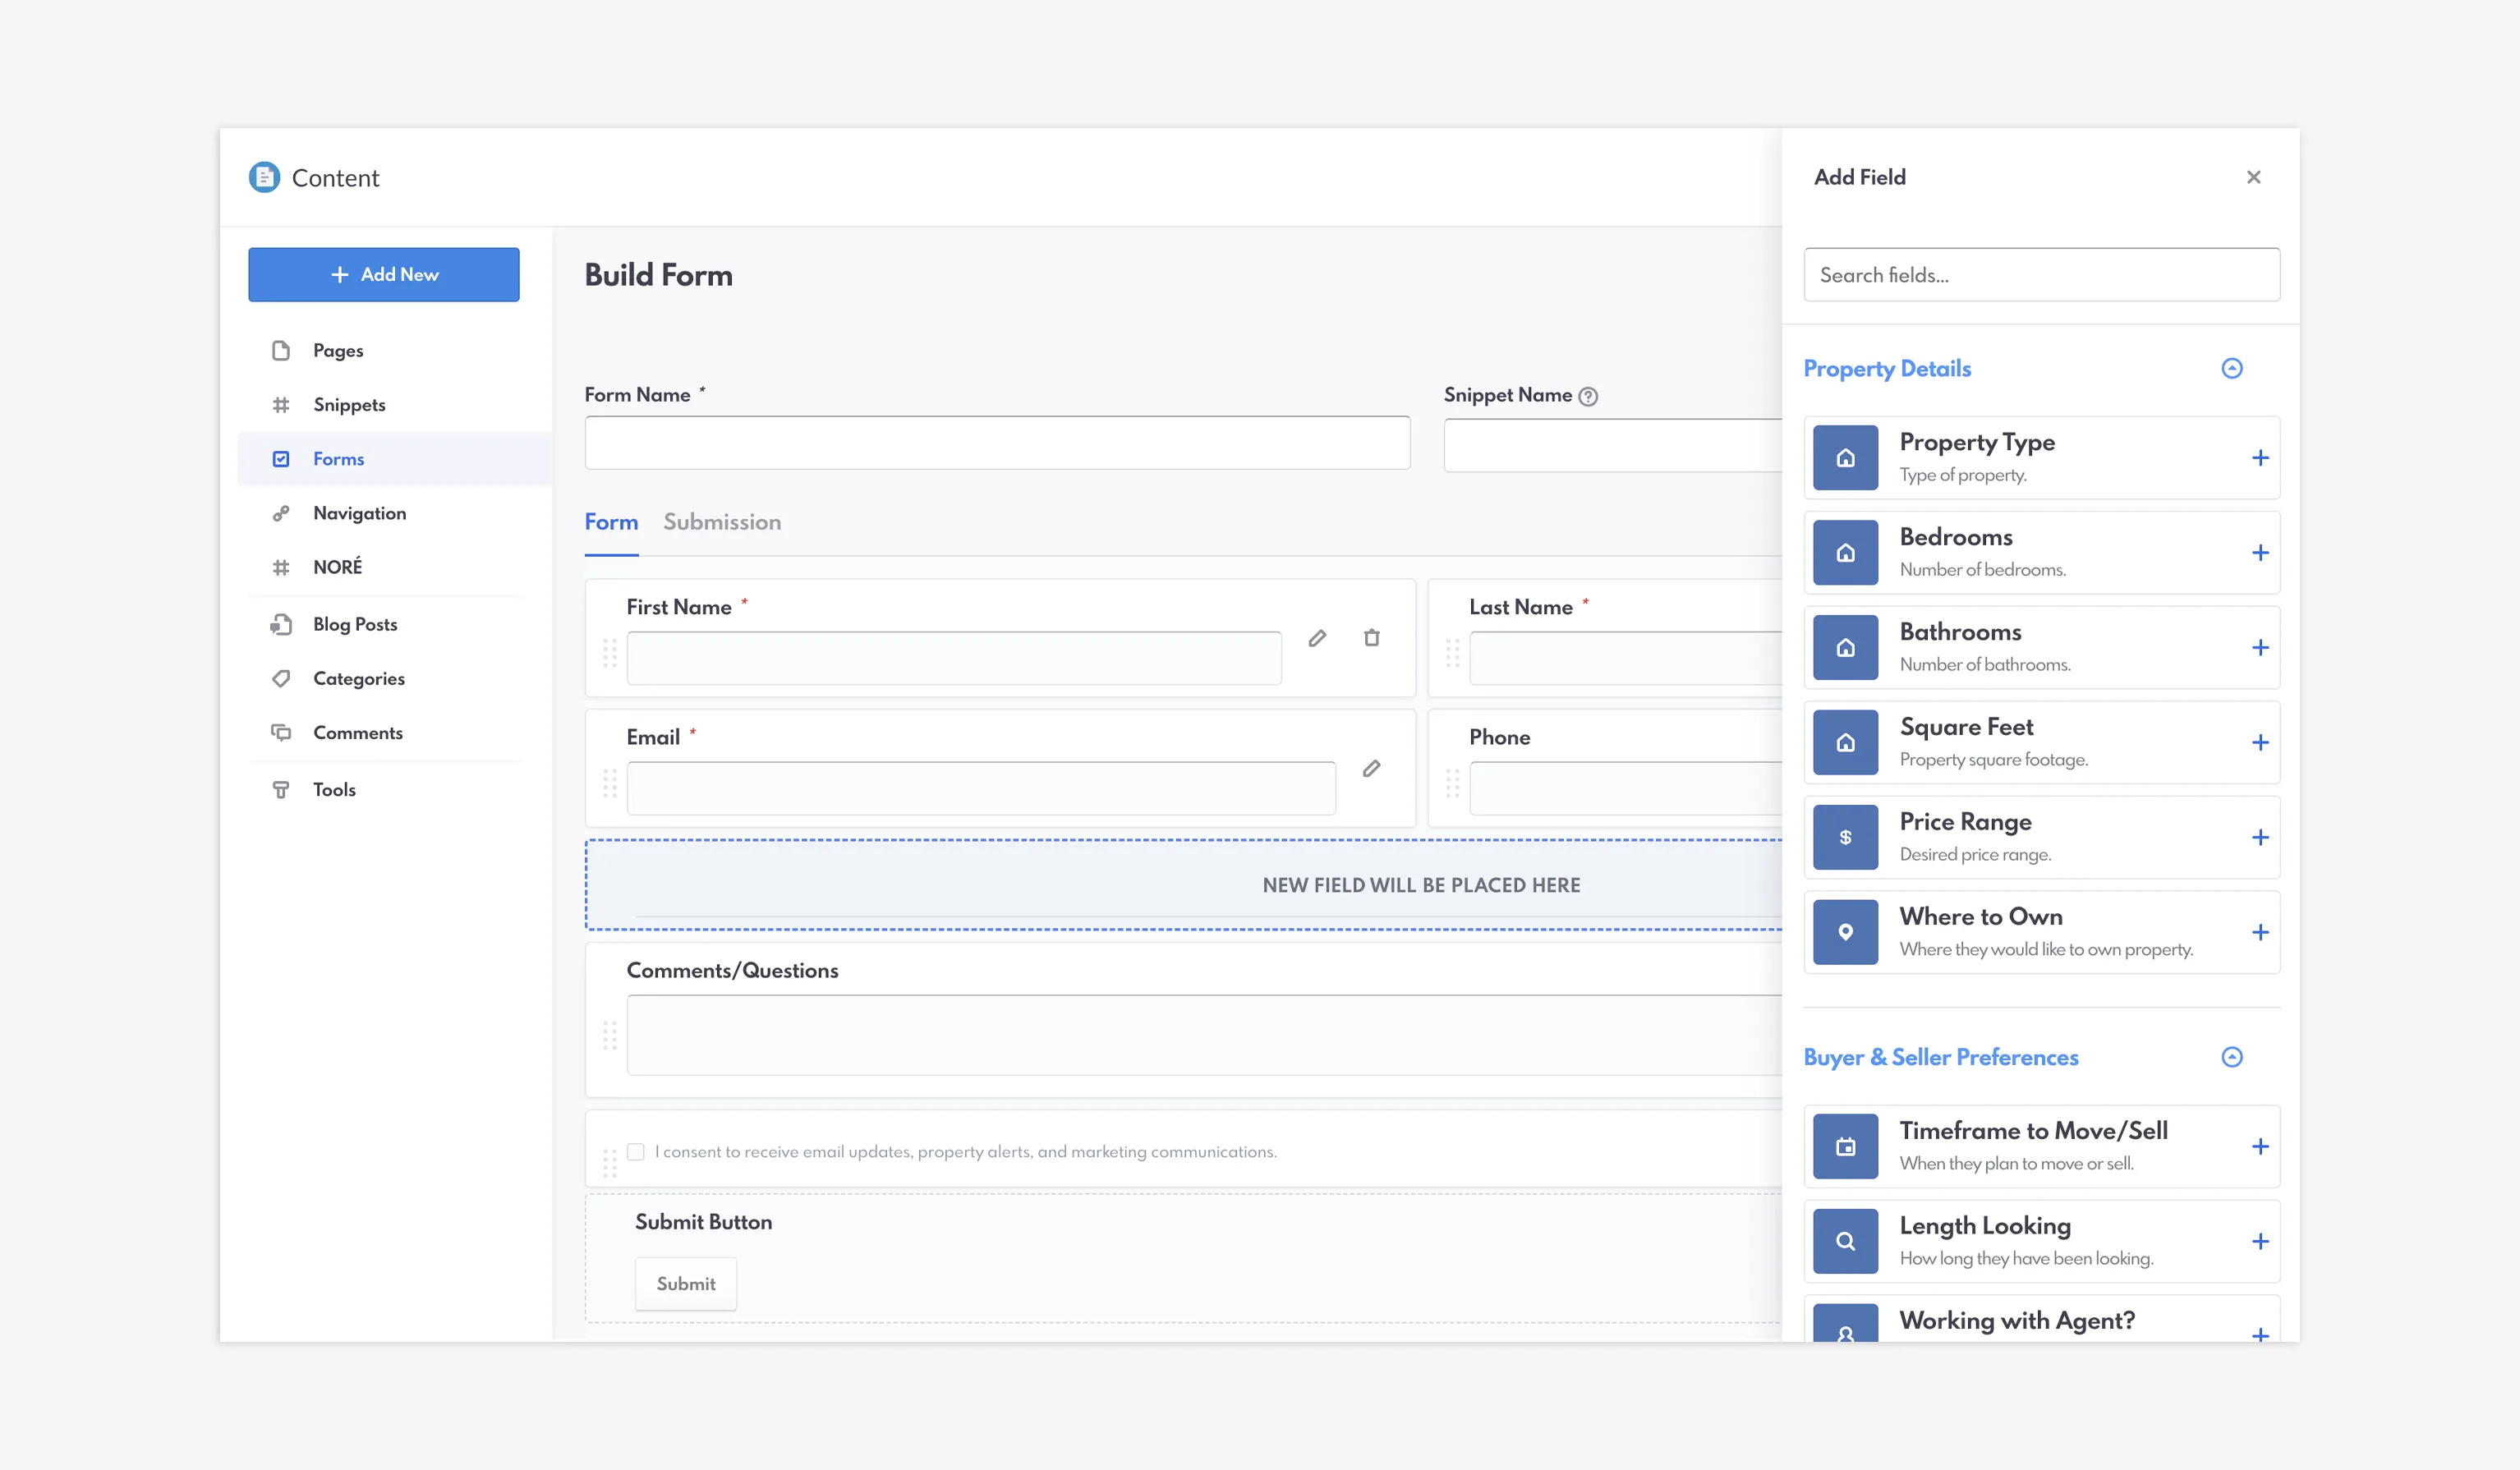Screen dimensions: 2520x1470
Task: Collapse the Buyer & Seller Preferences section
Action: (x=2232, y=1057)
